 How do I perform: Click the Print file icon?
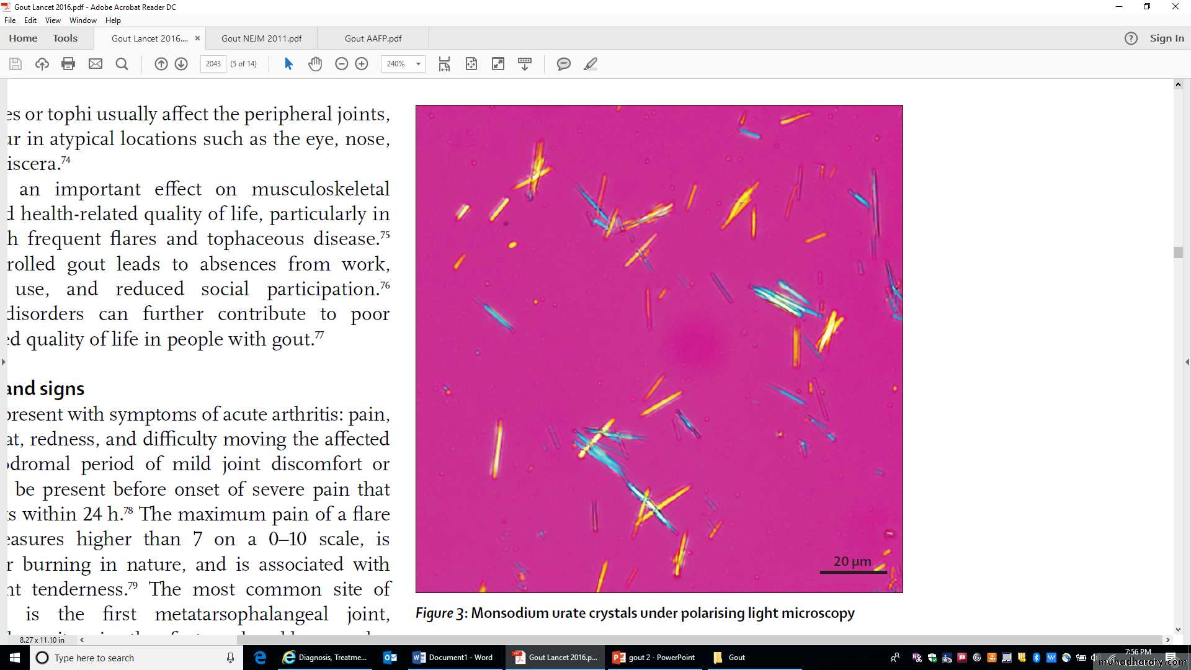tap(68, 64)
